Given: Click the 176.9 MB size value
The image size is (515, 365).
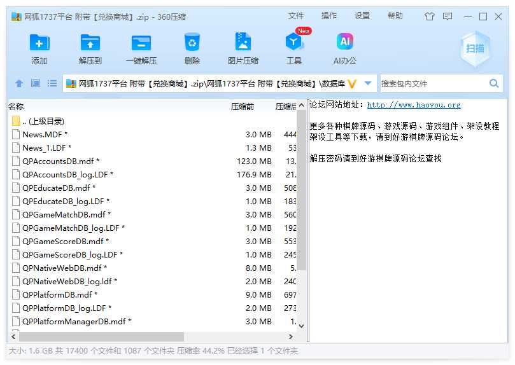Looking at the screenshot, I should tap(254, 174).
